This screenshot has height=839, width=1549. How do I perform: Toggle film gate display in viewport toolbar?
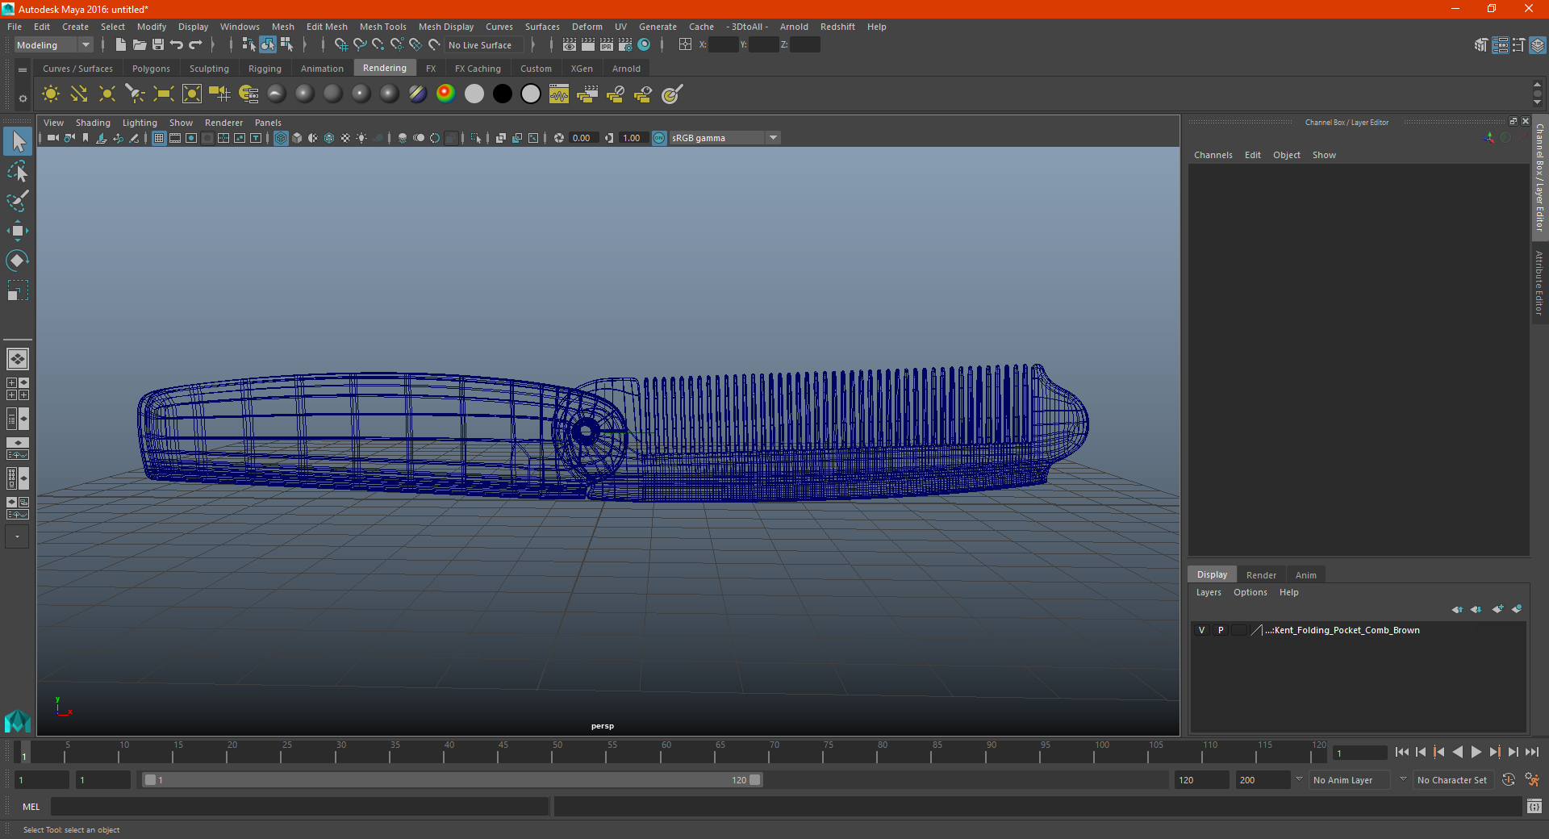[175, 138]
